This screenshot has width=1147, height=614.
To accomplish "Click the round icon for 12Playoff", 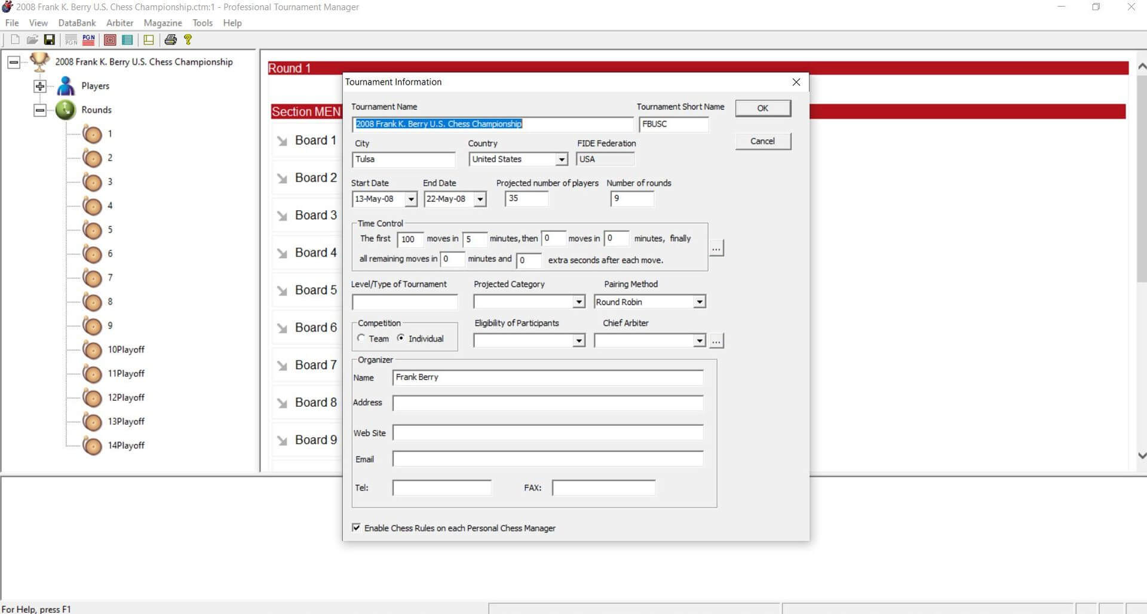I will pyautogui.click(x=93, y=398).
